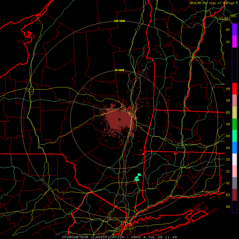Screen dimensions: 239x239
Task: Click the 100 NMI range ring label
Action: (119, 21)
